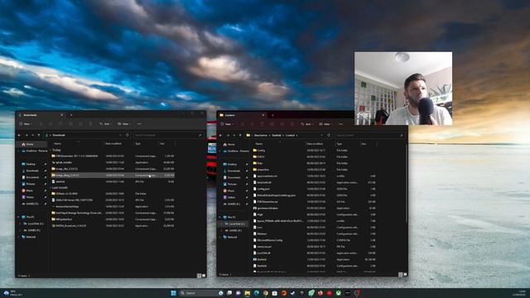Open Videos in the Downloads window sidebar

[28, 197]
